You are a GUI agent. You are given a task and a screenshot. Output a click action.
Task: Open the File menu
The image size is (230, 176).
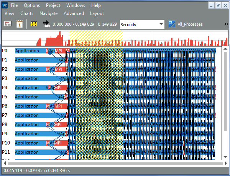point(14,5)
